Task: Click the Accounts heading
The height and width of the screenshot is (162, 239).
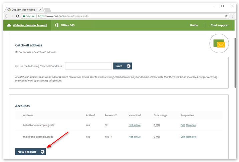Action: coord(22,106)
